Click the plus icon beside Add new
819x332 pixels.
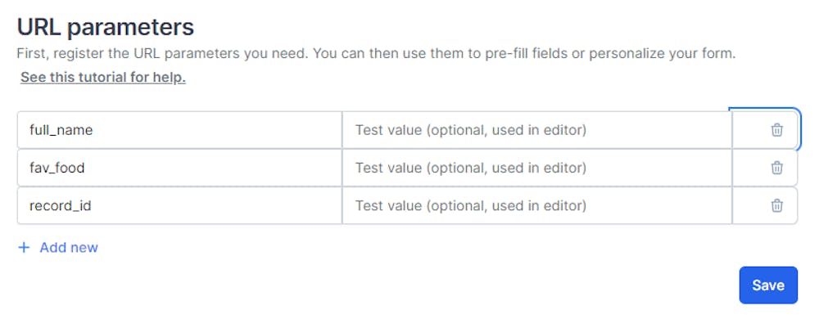[x=24, y=247]
